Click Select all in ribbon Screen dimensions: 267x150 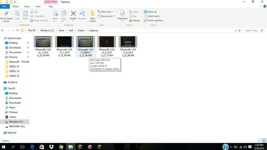(150, 12)
